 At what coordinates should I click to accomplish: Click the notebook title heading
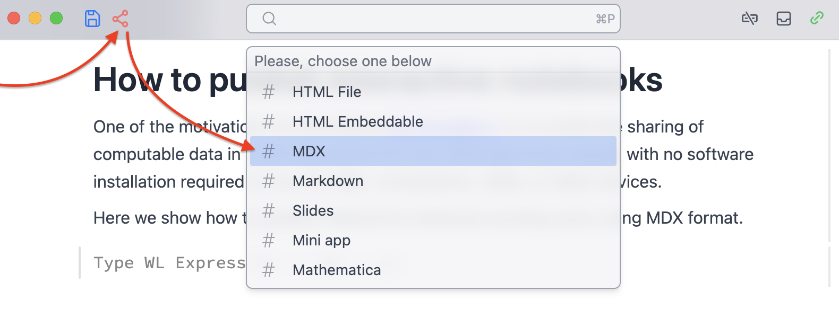pyautogui.click(x=170, y=81)
